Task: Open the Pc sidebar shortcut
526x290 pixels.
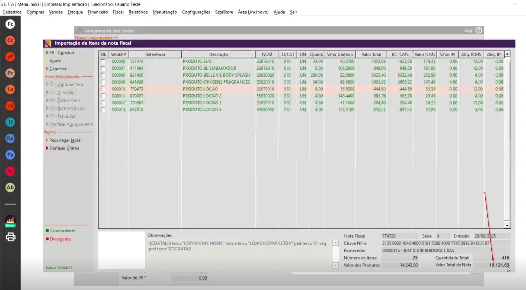Action: coord(10,73)
